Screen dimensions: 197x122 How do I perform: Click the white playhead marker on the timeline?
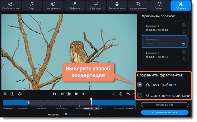pos(91,100)
